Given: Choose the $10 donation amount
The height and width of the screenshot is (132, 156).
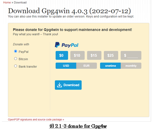Looking at the screenshot, I should [77, 55].
